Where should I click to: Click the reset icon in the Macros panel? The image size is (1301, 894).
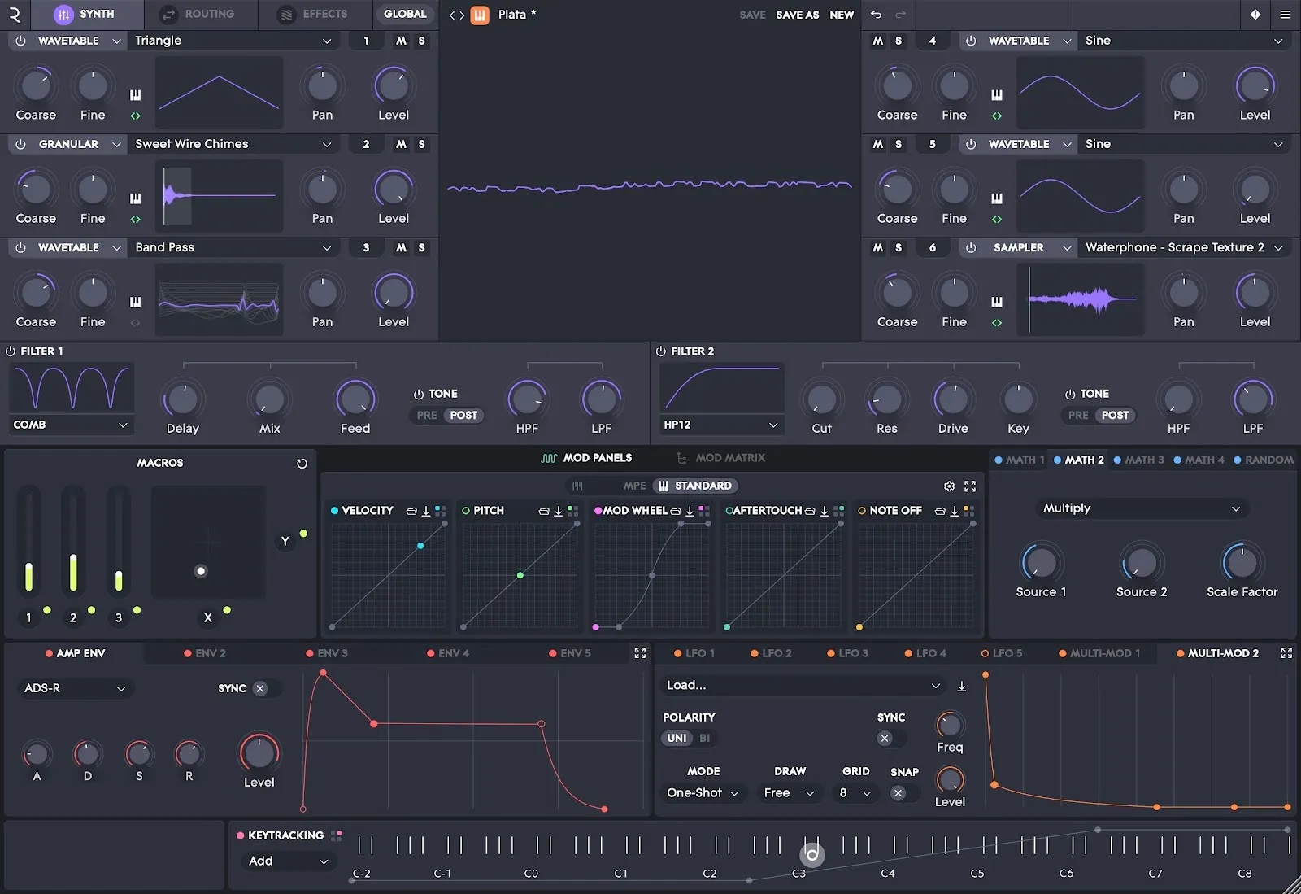point(302,463)
